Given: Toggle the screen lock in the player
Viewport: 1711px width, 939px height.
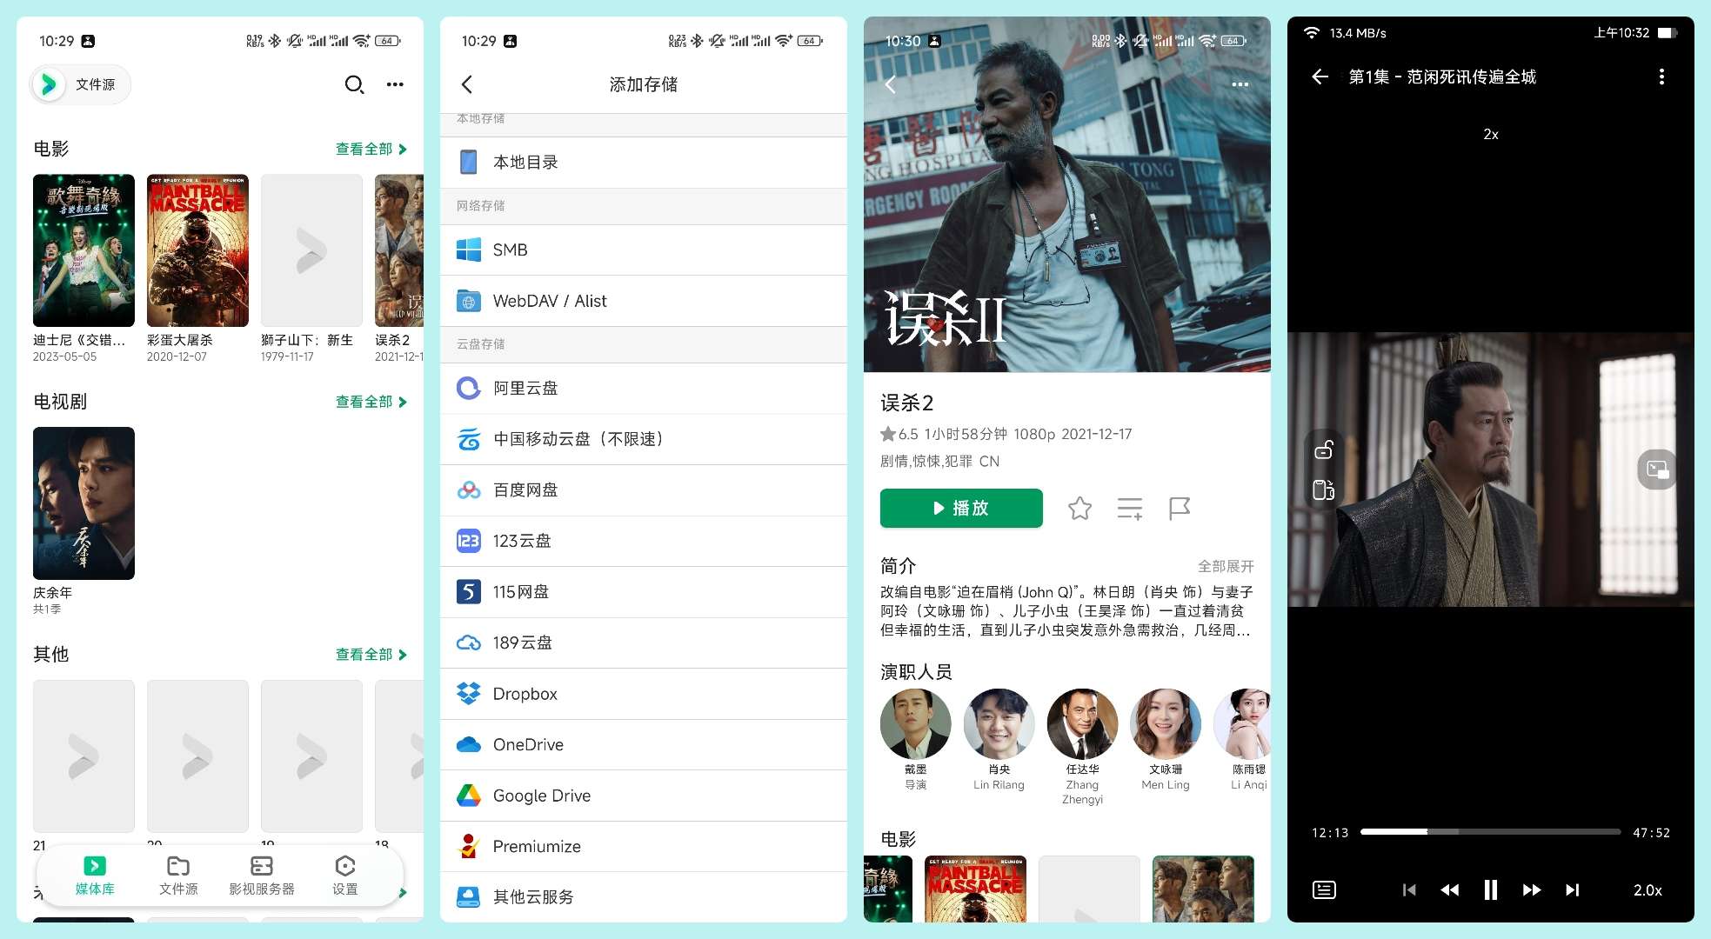Looking at the screenshot, I should pyautogui.click(x=1324, y=449).
